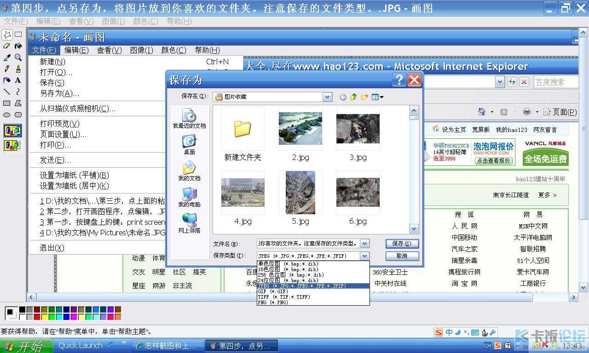Open the IE address bar dropdown
Viewport: 589px width, 353px height.
pyautogui.click(x=500, y=82)
